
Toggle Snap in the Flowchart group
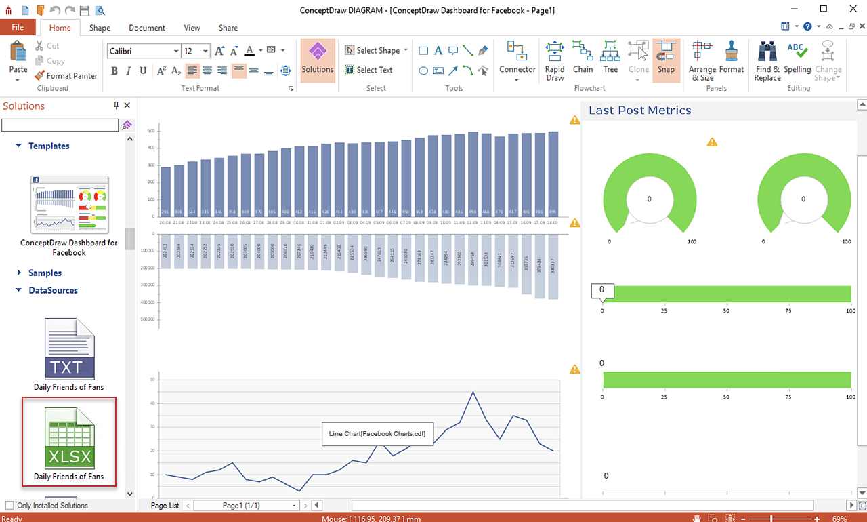click(666, 59)
